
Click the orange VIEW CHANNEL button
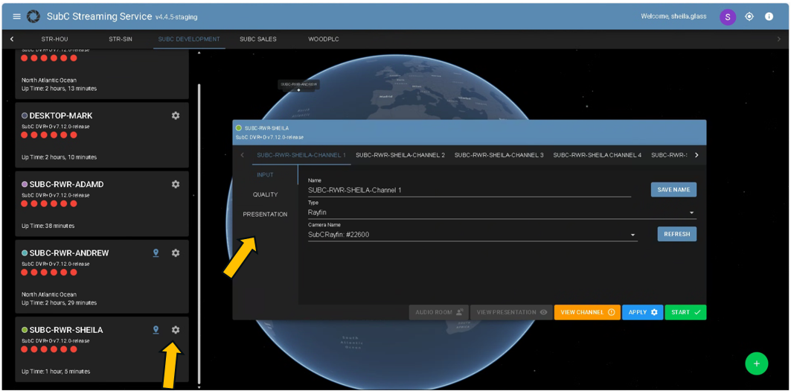(x=586, y=312)
